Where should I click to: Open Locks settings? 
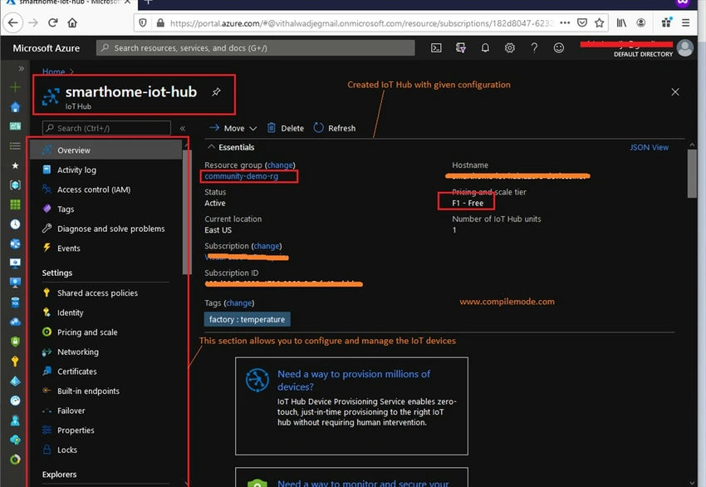click(67, 450)
